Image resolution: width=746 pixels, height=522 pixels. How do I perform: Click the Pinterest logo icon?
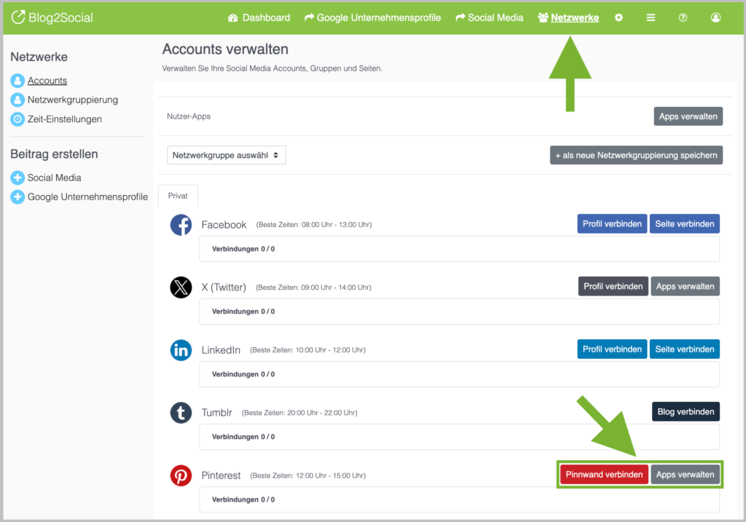[181, 475]
